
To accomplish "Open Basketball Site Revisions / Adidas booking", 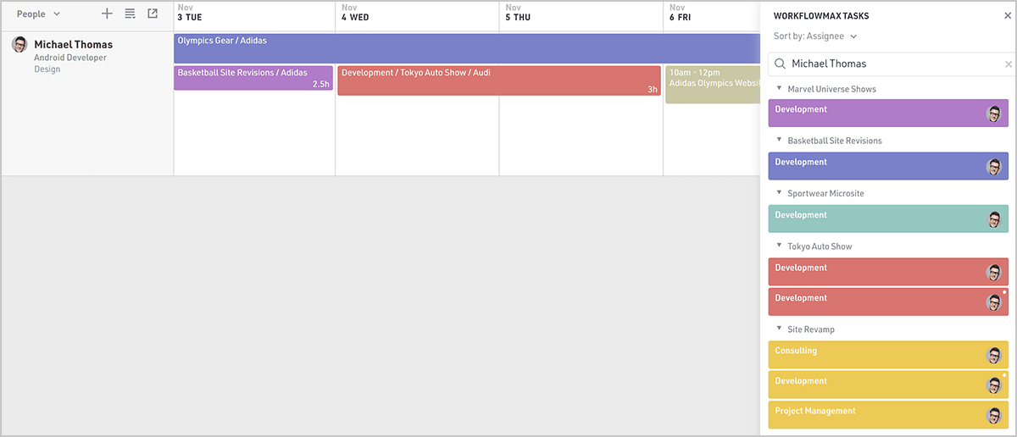I will pos(253,78).
